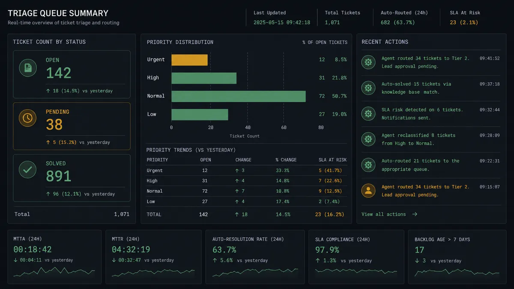Click down arrow under MTTA value
The height and width of the screenshot is (289, 514).
tap(15, 260)
